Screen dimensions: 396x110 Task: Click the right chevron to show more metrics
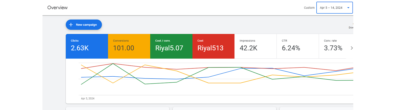[x=352, y=48]
